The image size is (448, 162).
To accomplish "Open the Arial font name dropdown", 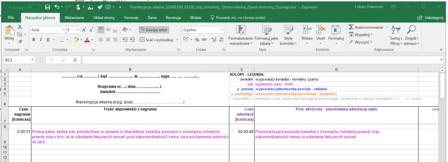I will pos(63,30).
